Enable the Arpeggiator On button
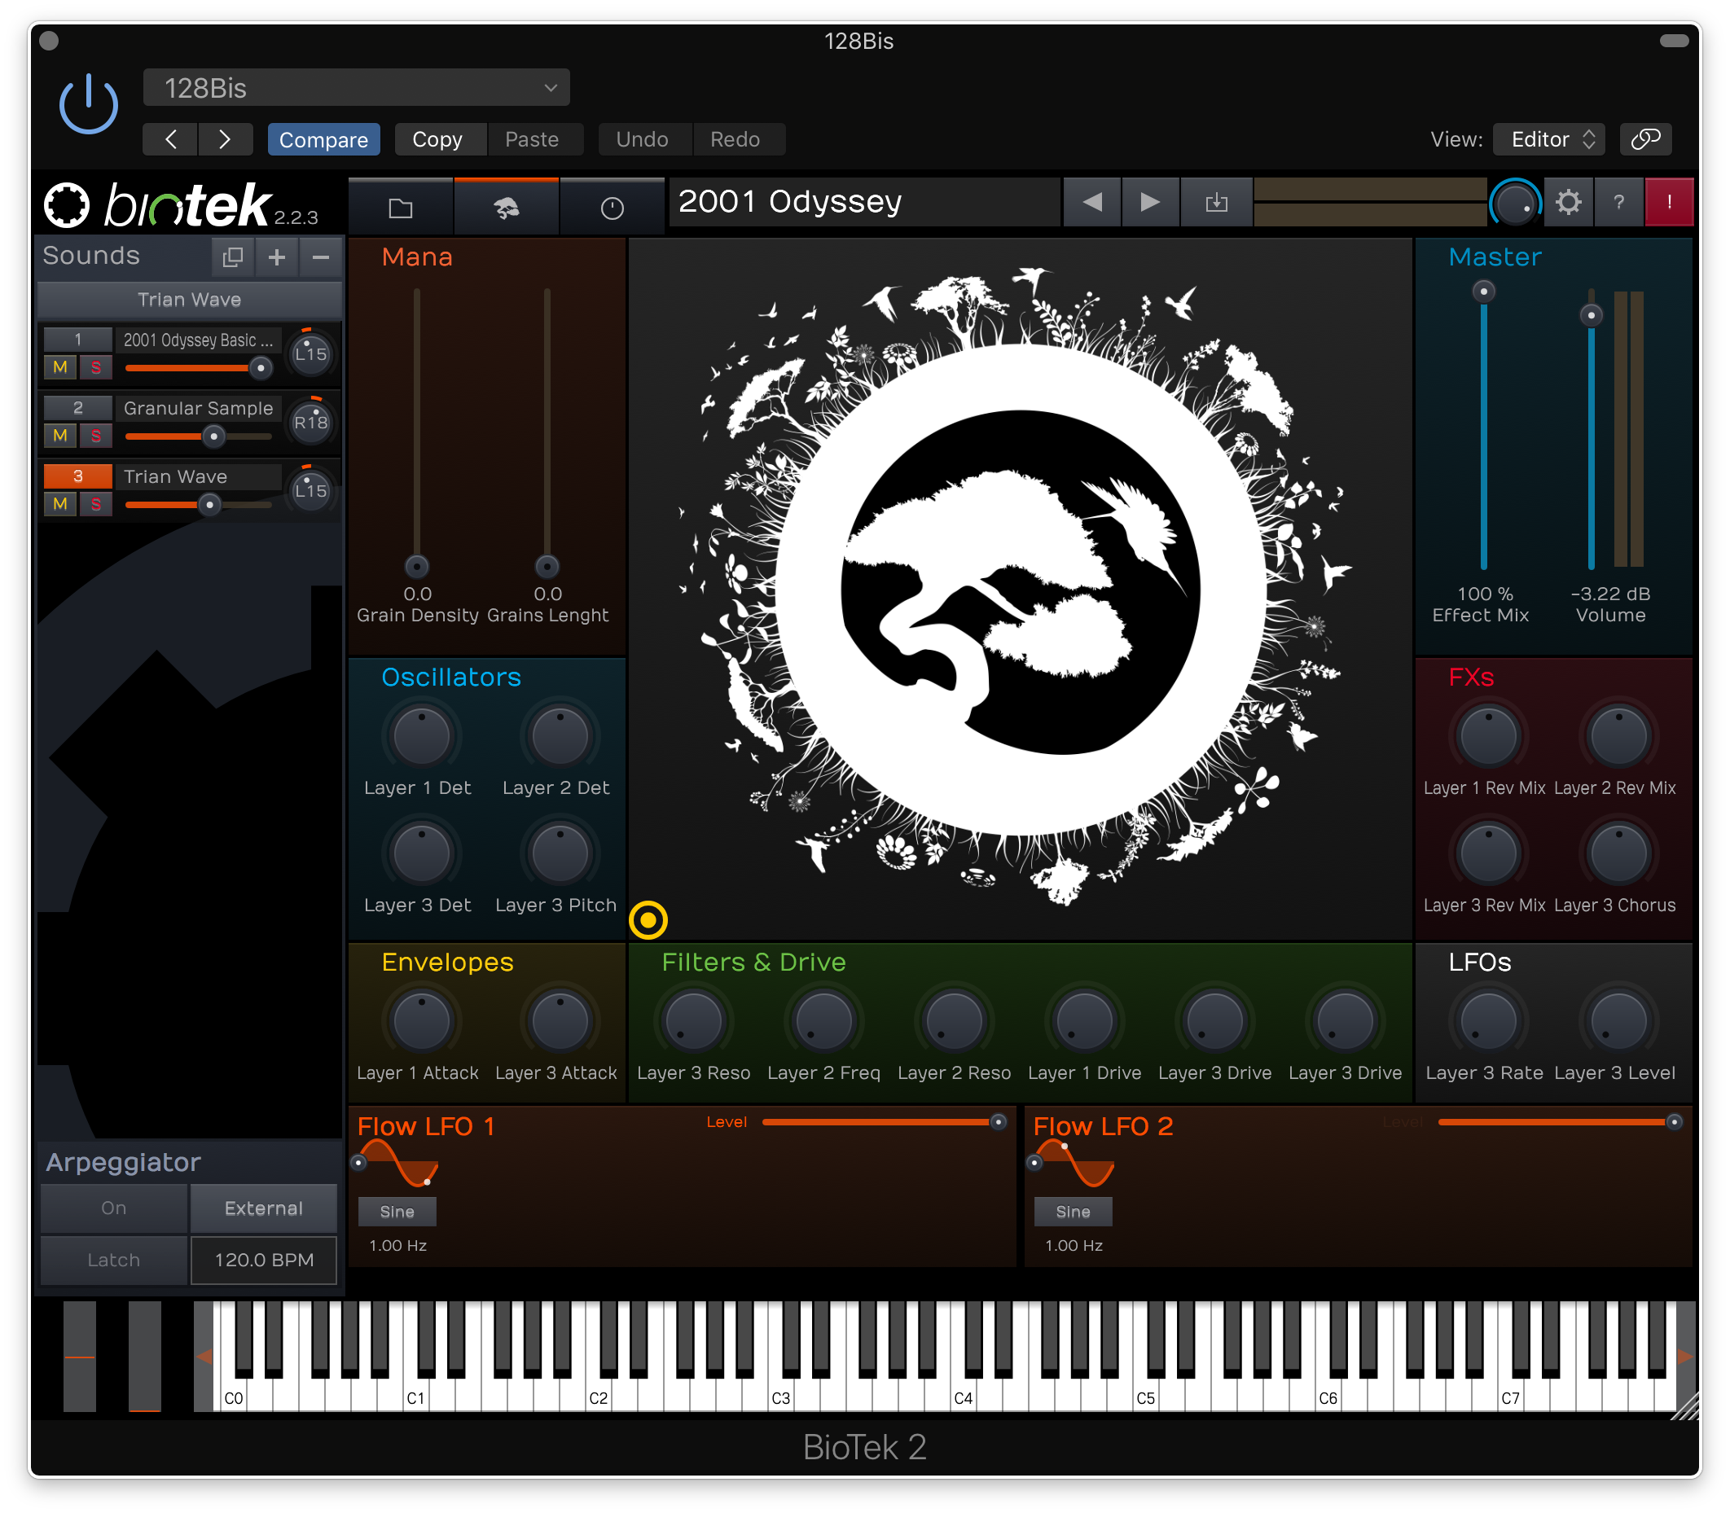1730x1513 pixels. coord(113,1208)
